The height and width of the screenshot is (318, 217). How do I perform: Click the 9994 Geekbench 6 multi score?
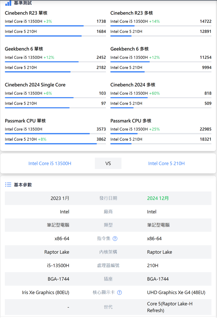click(207, 68)
